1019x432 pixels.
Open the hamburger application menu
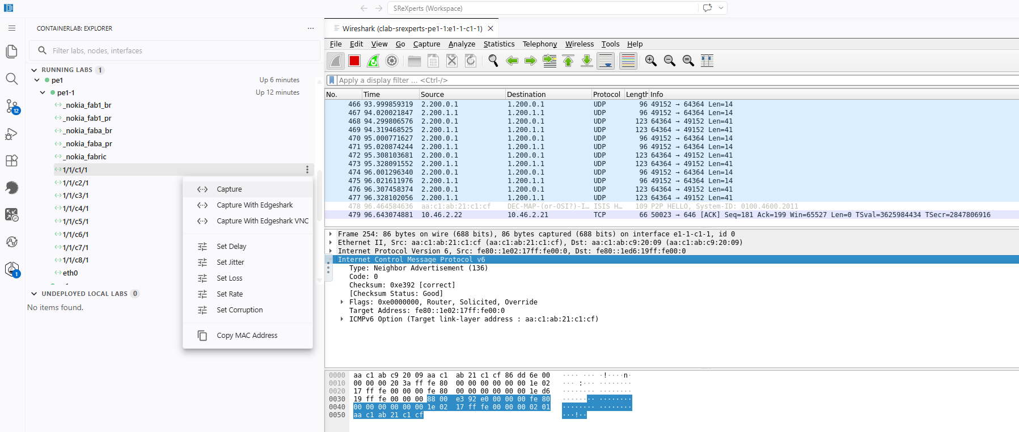click(x=12, y=28)
